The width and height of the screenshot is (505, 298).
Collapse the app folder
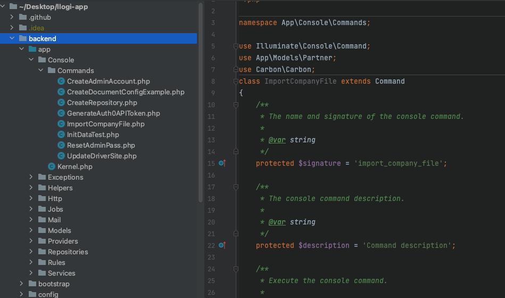(x=22, y=49)
